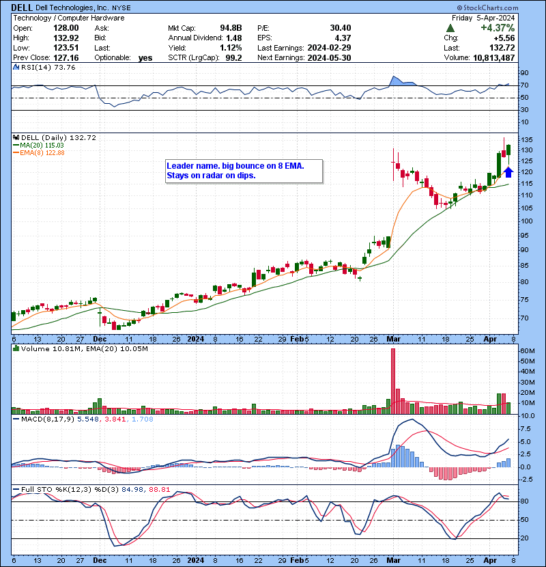546x567 pixels.
Task: Click the 135 label on price axis
Action: click(x=526, y=139)
